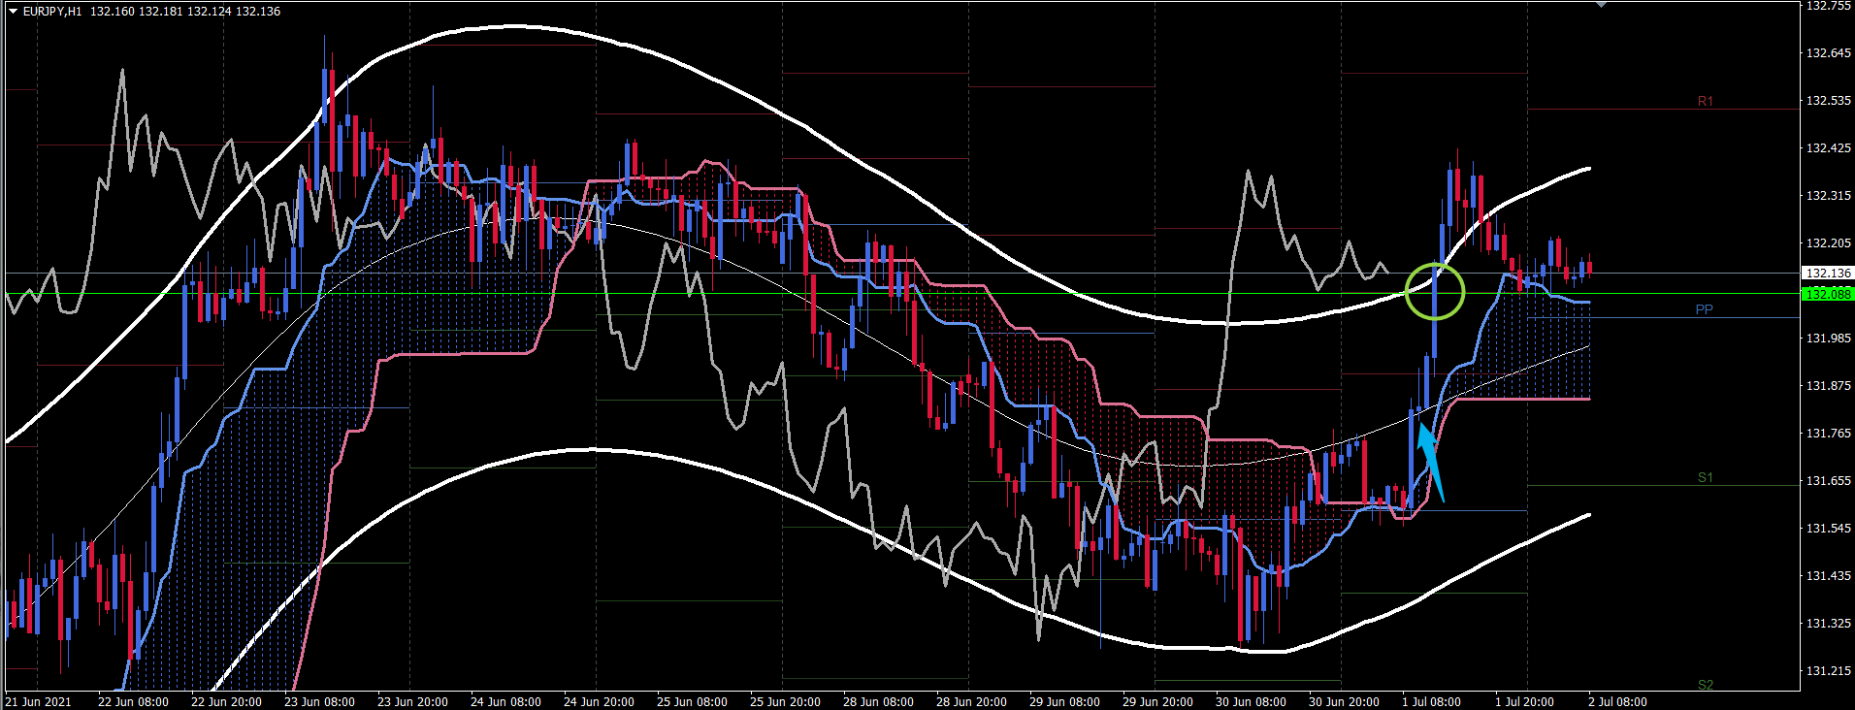Click the 21 Jun 2021 date label
The width and height of the screenshot is (1855, 710).
[38, 701]
